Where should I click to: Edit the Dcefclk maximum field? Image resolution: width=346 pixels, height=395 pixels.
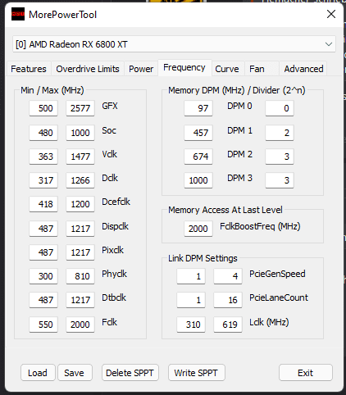click(80, 204)
